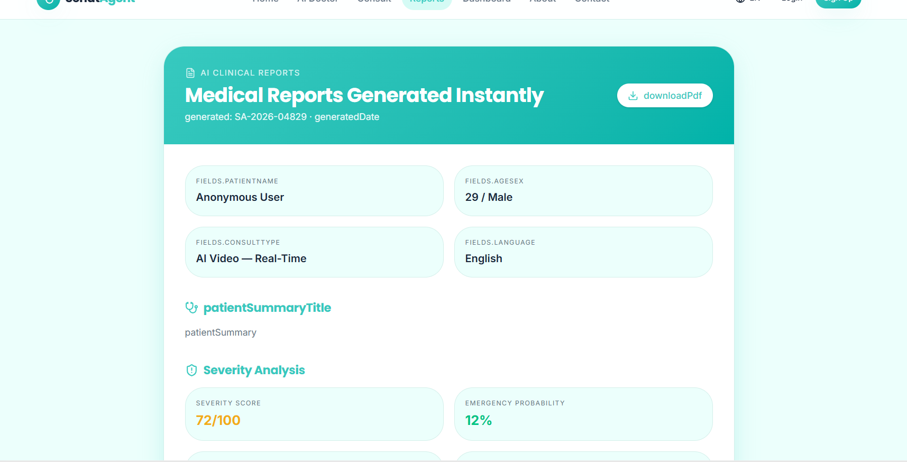Click the Severity Analysis section heading
This screenshot has height=463, width=907.
coord(254,370)
